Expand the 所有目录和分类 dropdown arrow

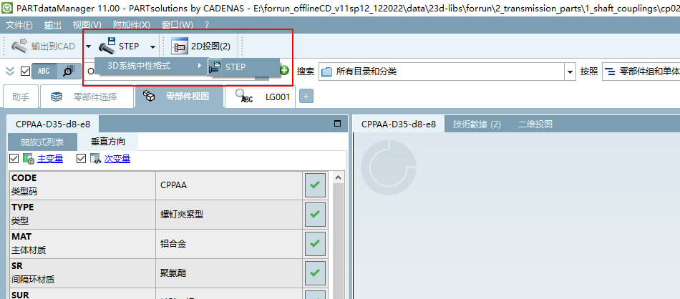[570, 72]
